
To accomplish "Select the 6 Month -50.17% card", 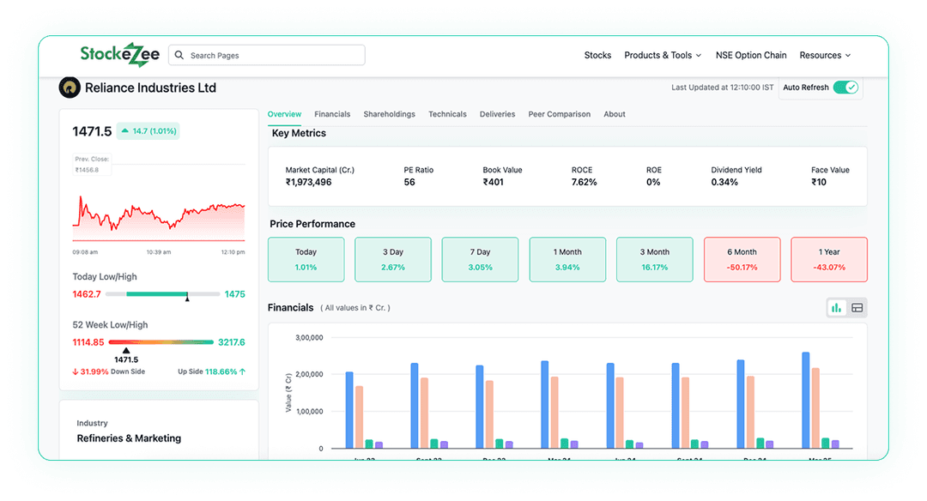I will tap(742, 259).
